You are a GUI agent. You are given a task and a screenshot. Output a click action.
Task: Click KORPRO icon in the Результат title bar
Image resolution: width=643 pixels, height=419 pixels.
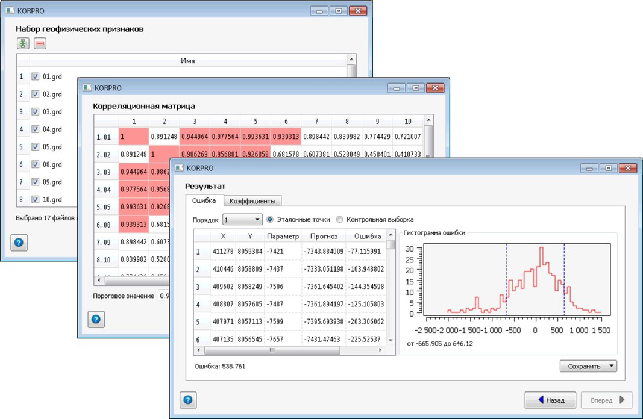pos(178,168)
